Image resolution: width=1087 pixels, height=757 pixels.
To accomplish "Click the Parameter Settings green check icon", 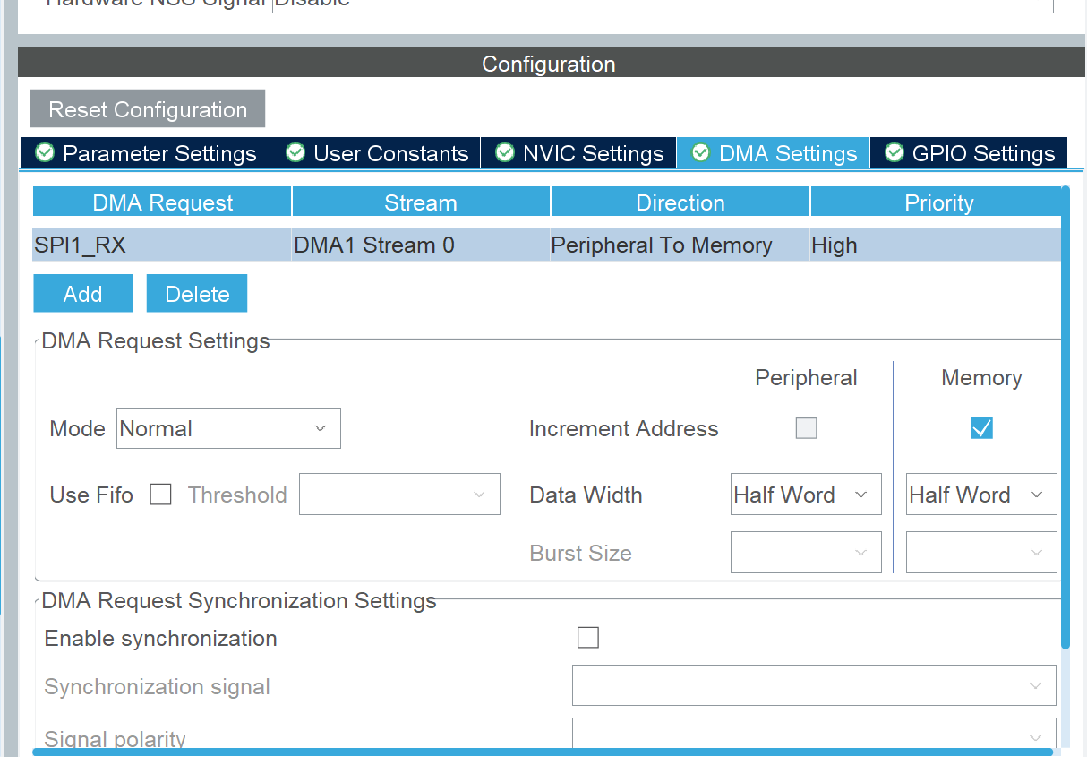I will 44,153.
